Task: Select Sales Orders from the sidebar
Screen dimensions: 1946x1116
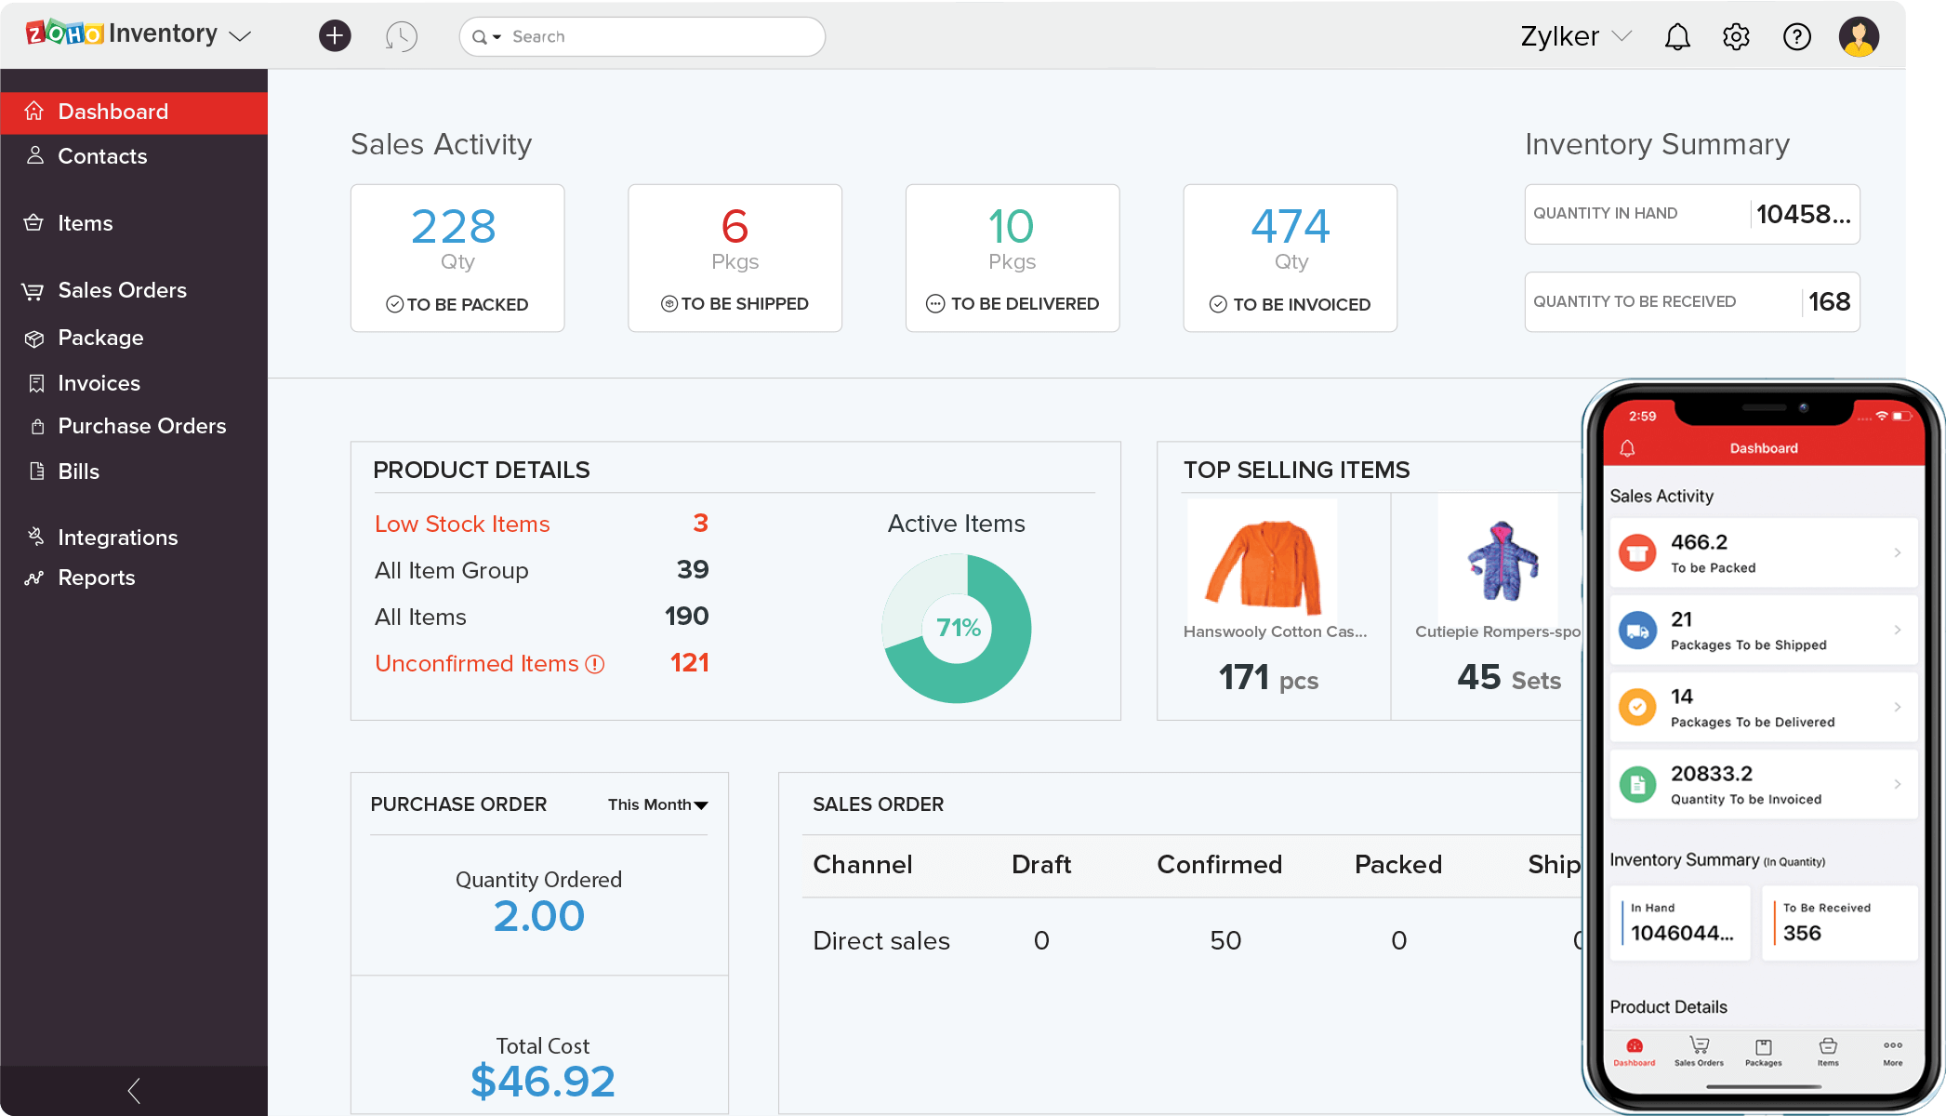Action: pyautogui.click(x=122, y=290)
